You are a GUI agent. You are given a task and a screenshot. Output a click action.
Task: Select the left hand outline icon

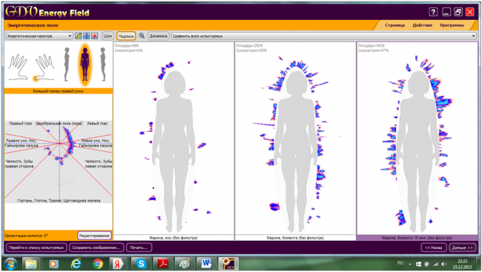coord(18,67)
